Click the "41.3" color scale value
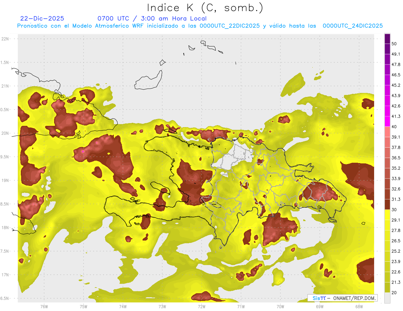Image resolution: width=403 pixels, height=311 pixels. (x=396, y=116)
